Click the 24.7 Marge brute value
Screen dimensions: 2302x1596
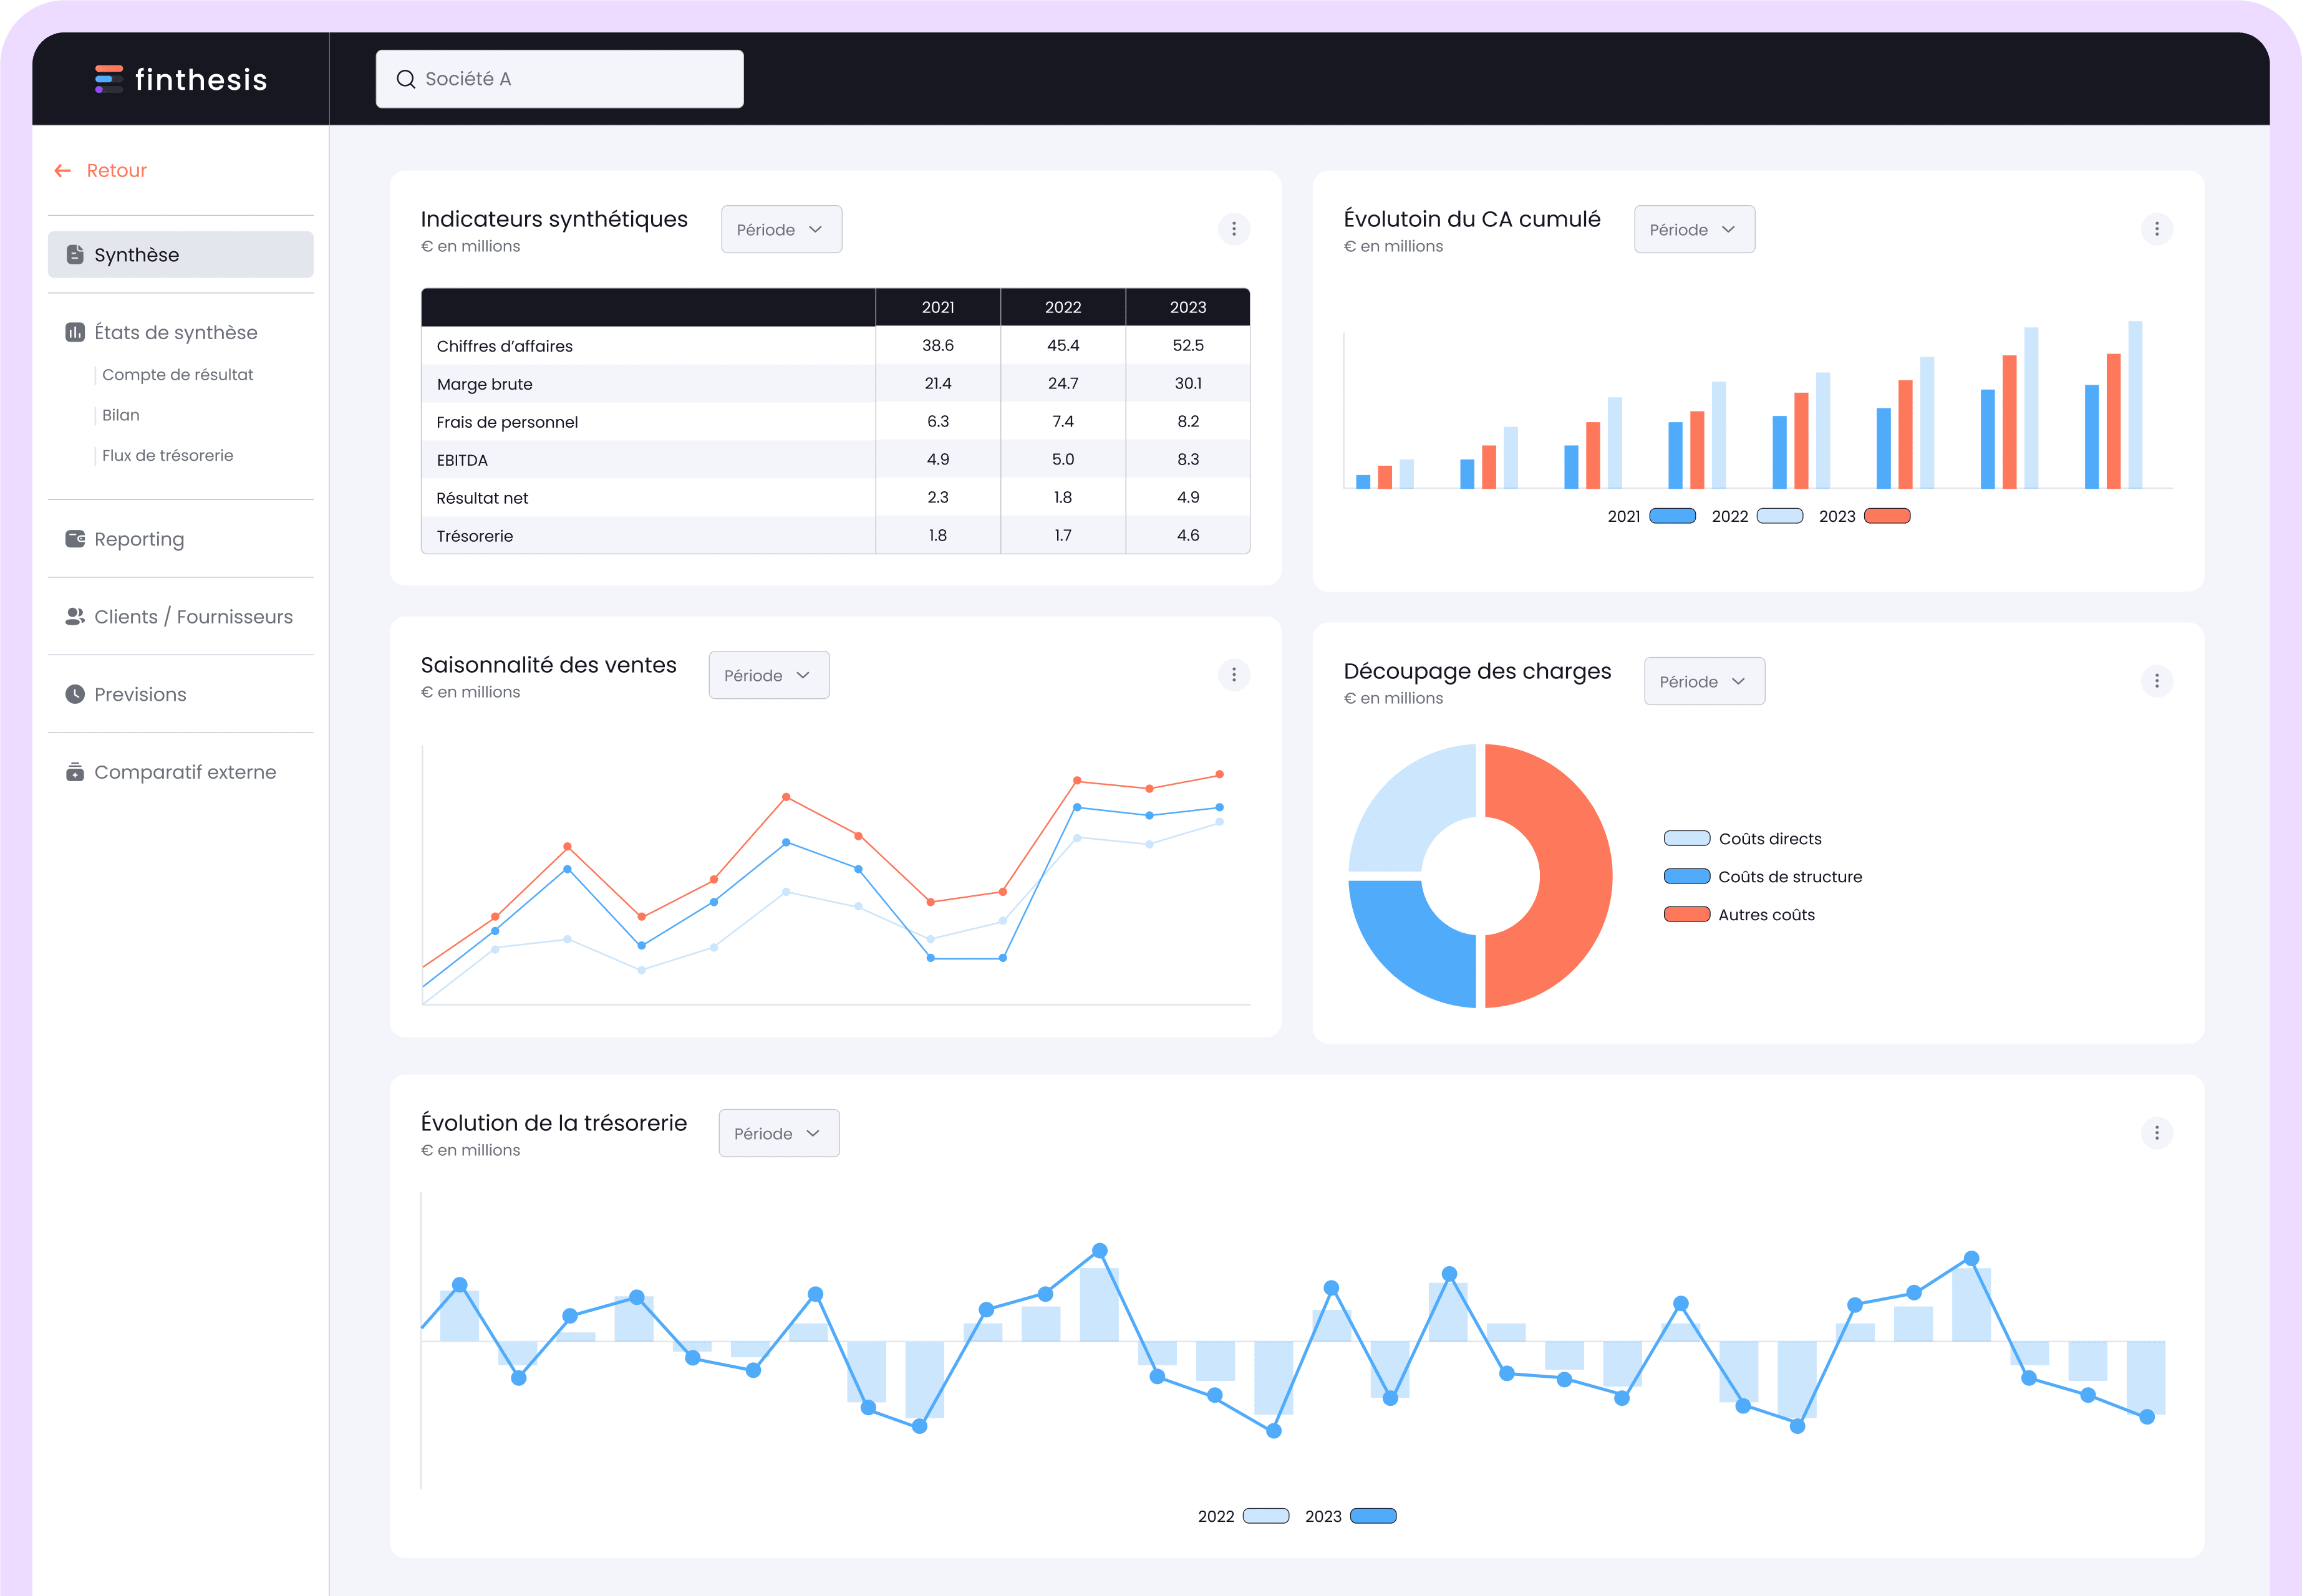1063,383
